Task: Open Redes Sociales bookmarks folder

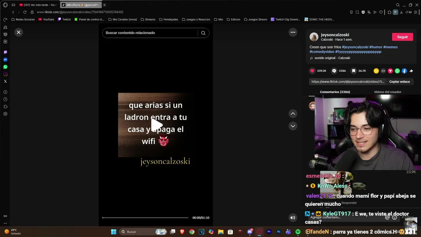Action: click(x=23, y=19)
